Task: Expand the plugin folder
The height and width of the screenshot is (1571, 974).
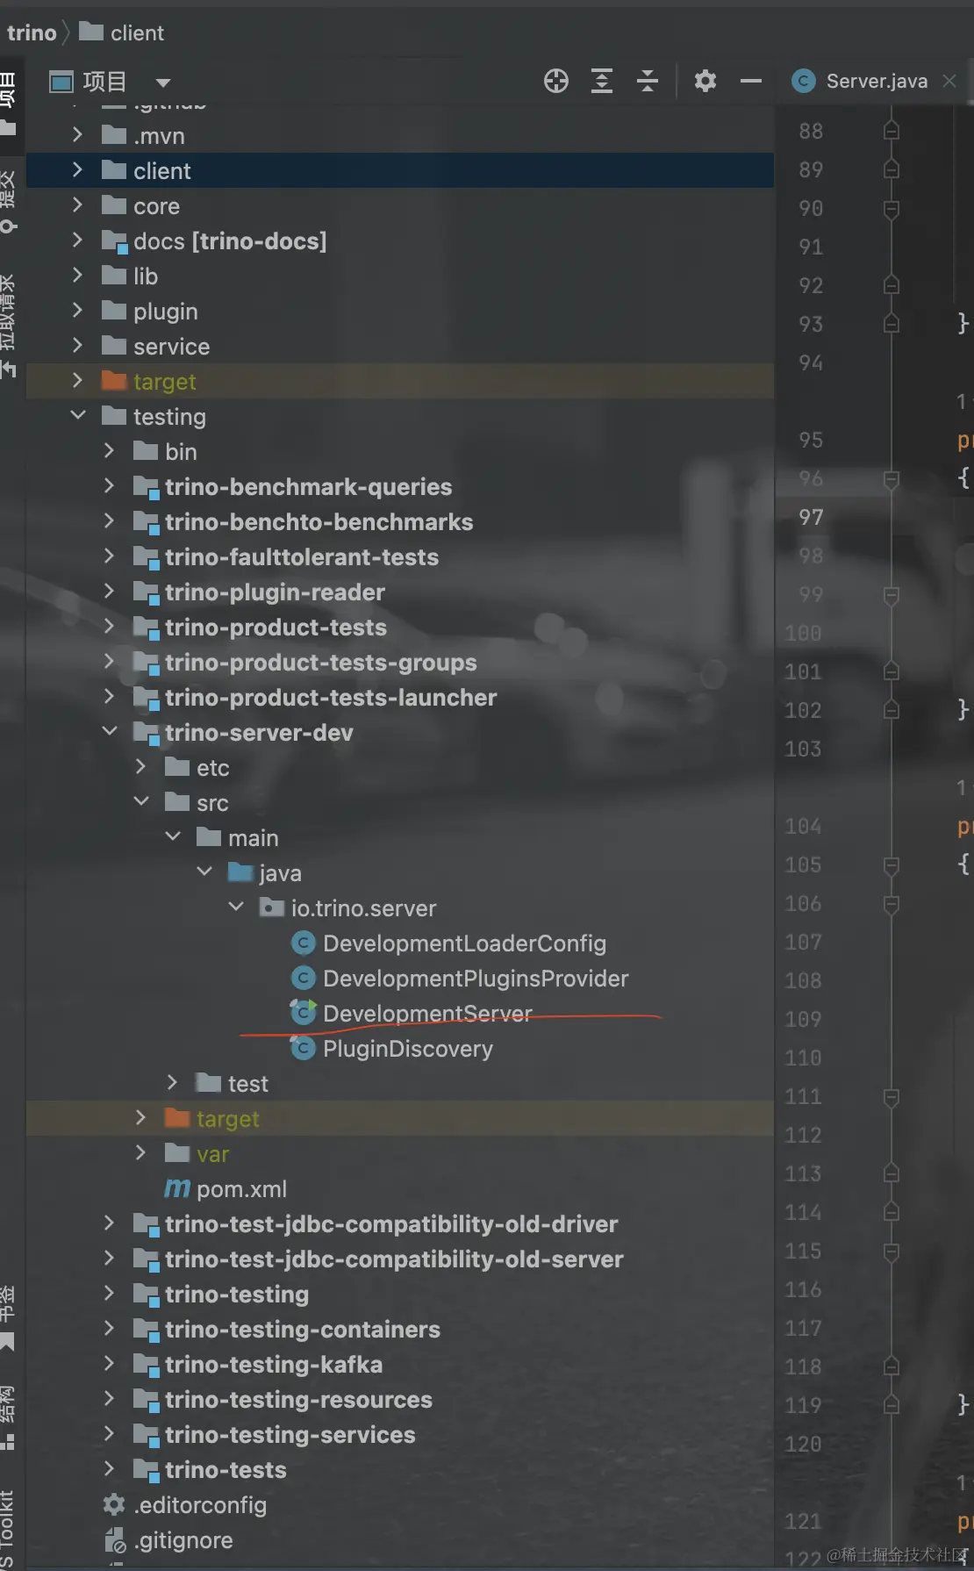Action: click(x=77, y=311)
